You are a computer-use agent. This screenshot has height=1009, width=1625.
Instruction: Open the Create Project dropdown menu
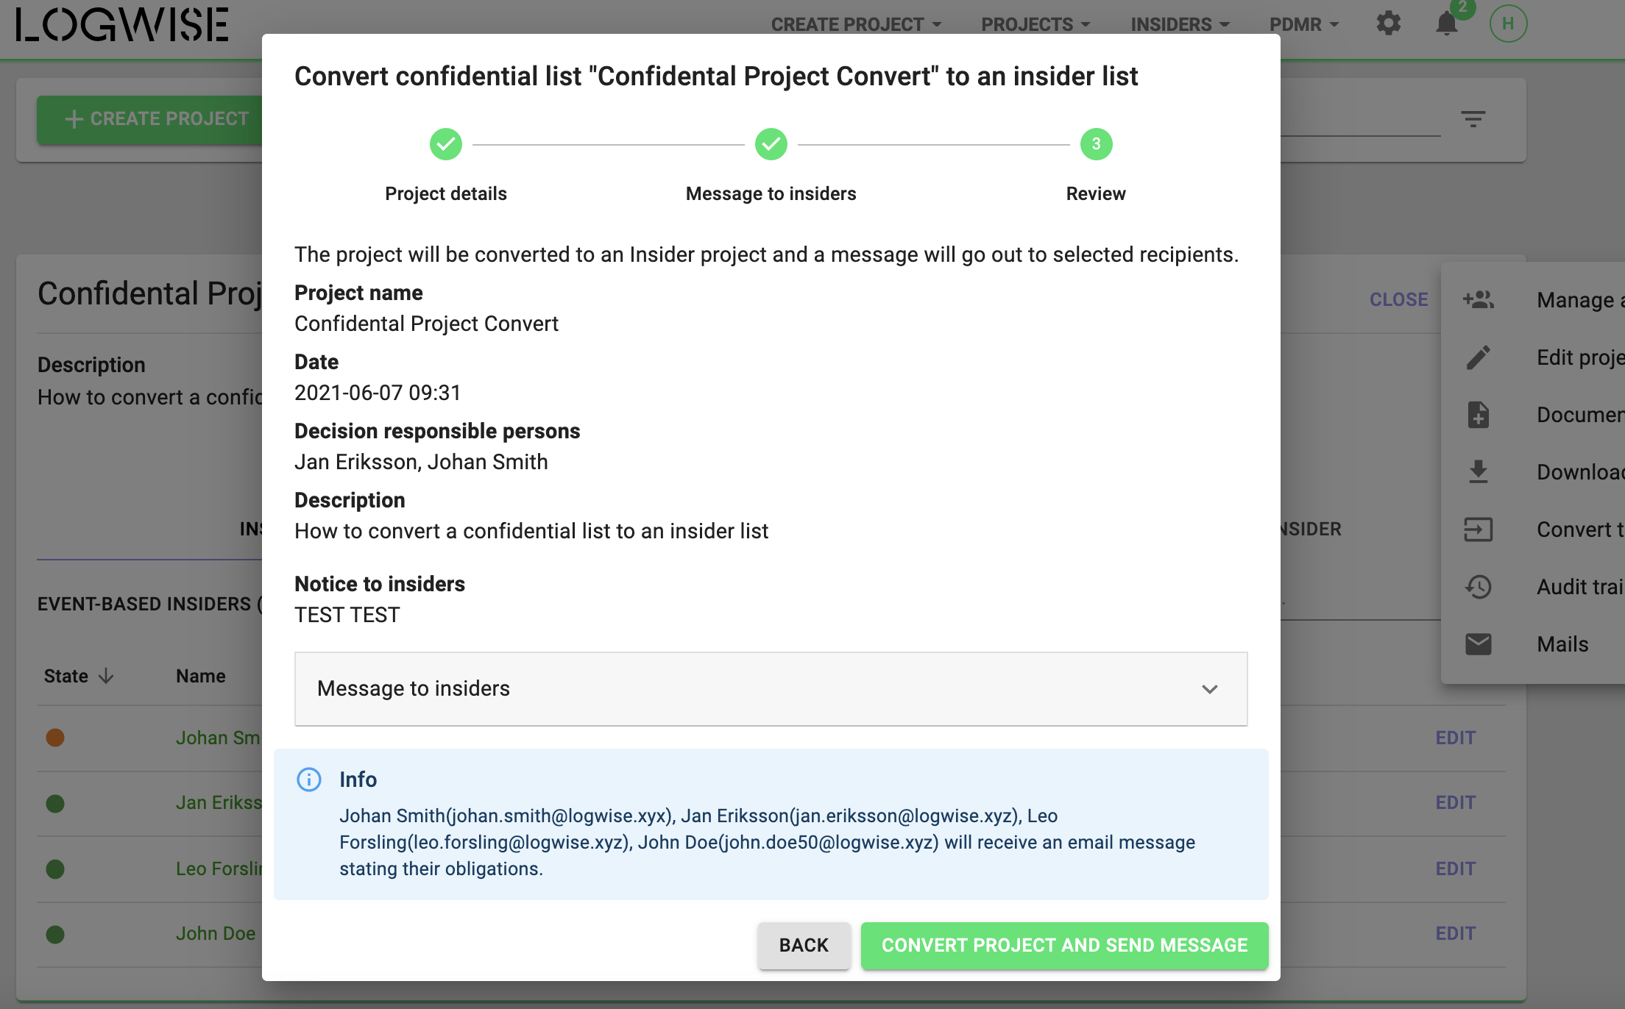pos(856,24)
